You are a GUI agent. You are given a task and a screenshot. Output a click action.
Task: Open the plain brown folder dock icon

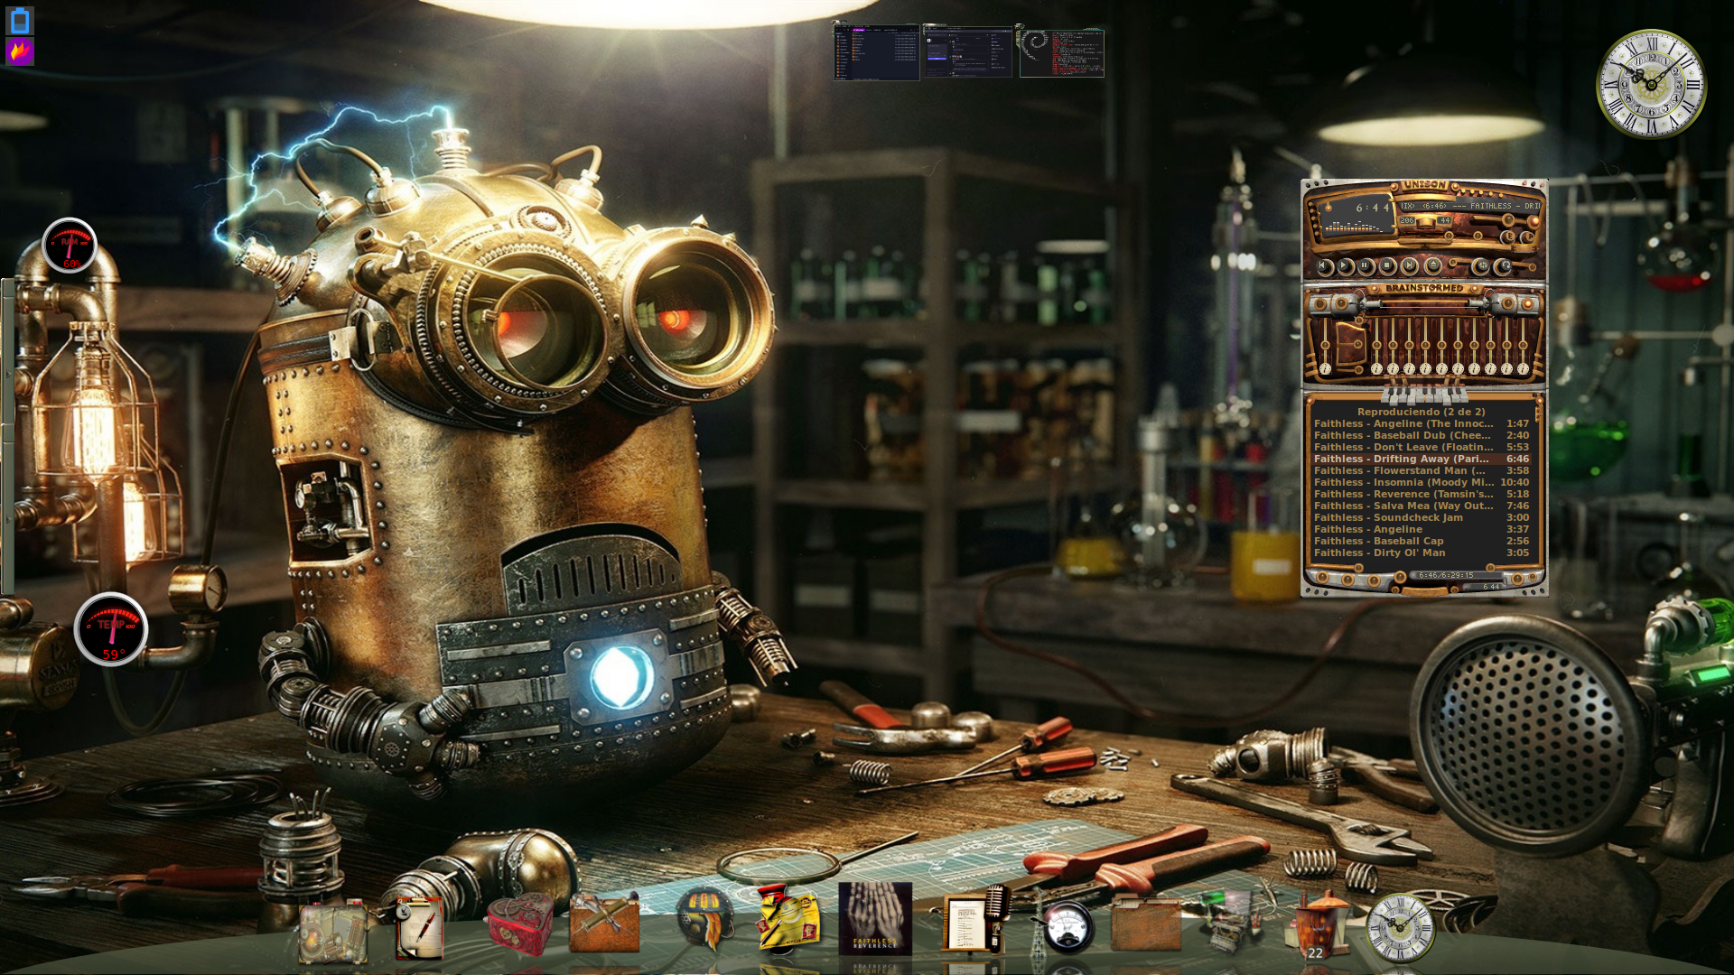tap(1146, 923)
